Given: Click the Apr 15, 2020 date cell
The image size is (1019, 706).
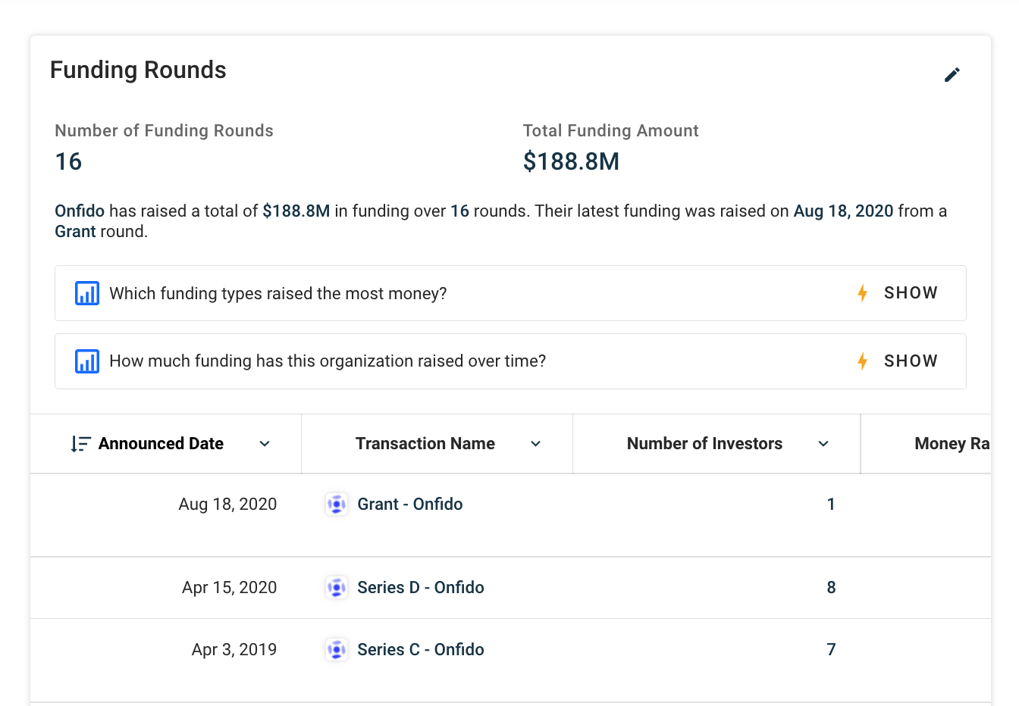Looking at the screenshot, I should click(x=229, y=587).
